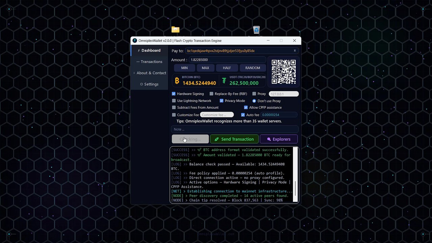Click the "BITCOIN (BTC)" label
The height and width of the screenshot is (243, 432).
coord(191,77)
